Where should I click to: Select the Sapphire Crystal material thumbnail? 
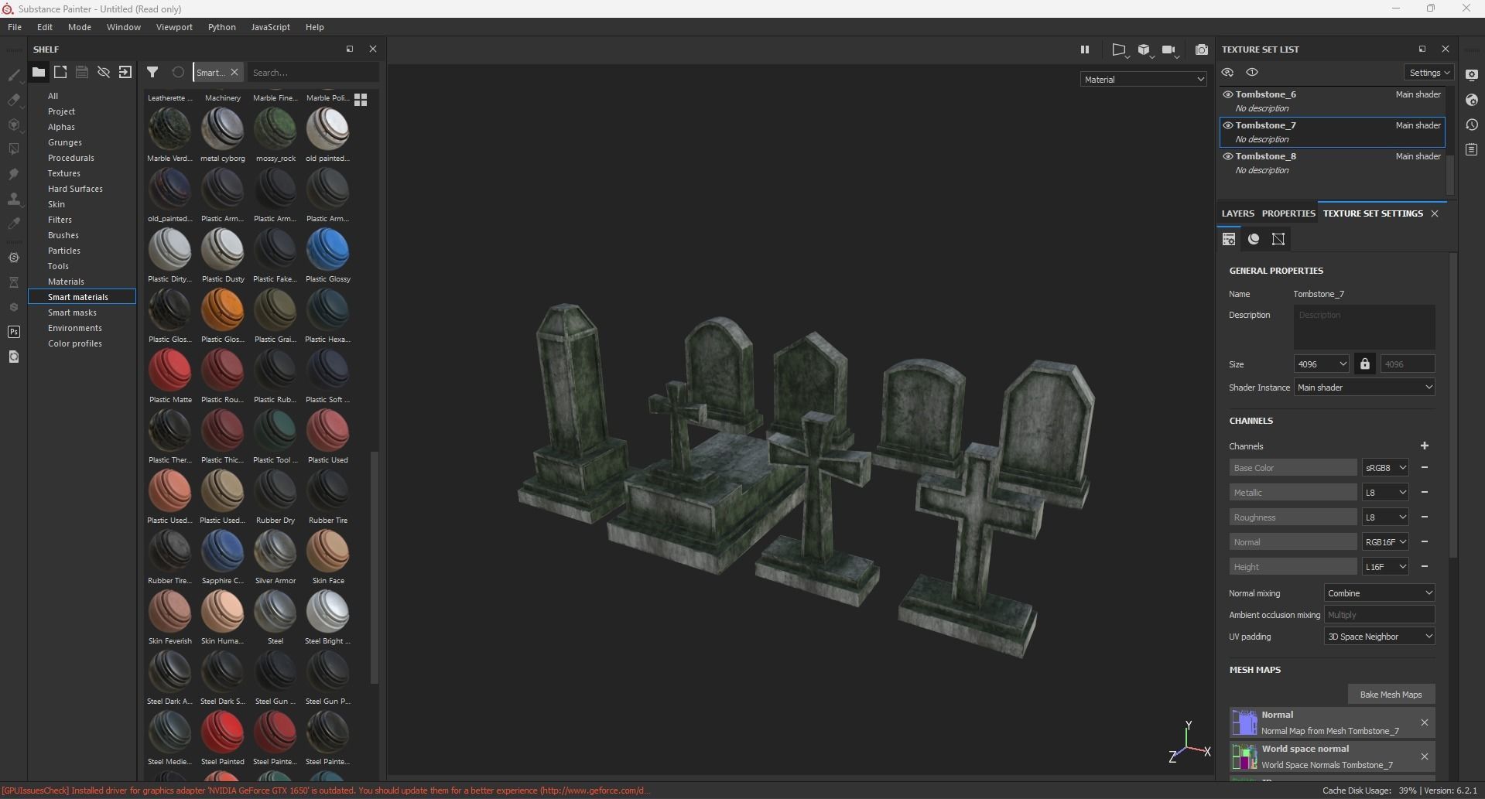[x=222, y=551]
